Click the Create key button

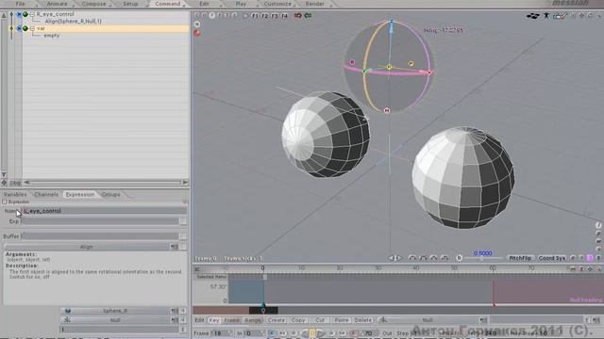coord(277,320)
